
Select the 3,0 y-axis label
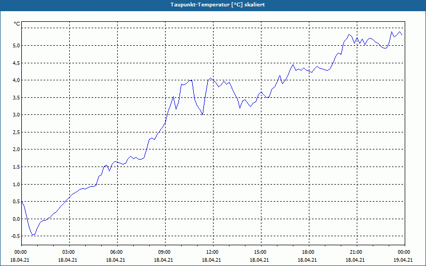[16, 114]
